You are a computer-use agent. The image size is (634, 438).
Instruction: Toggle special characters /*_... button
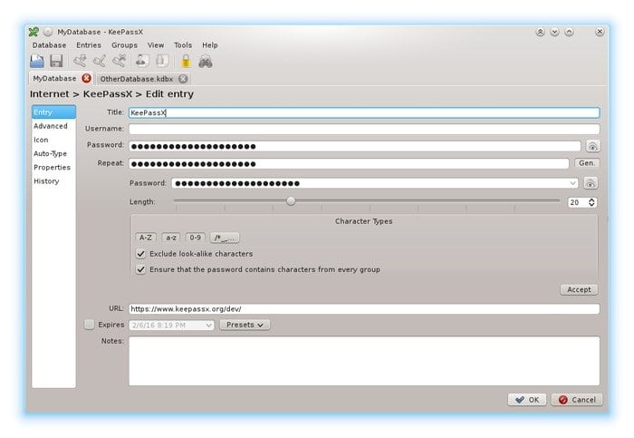click(x=225, y=238)
